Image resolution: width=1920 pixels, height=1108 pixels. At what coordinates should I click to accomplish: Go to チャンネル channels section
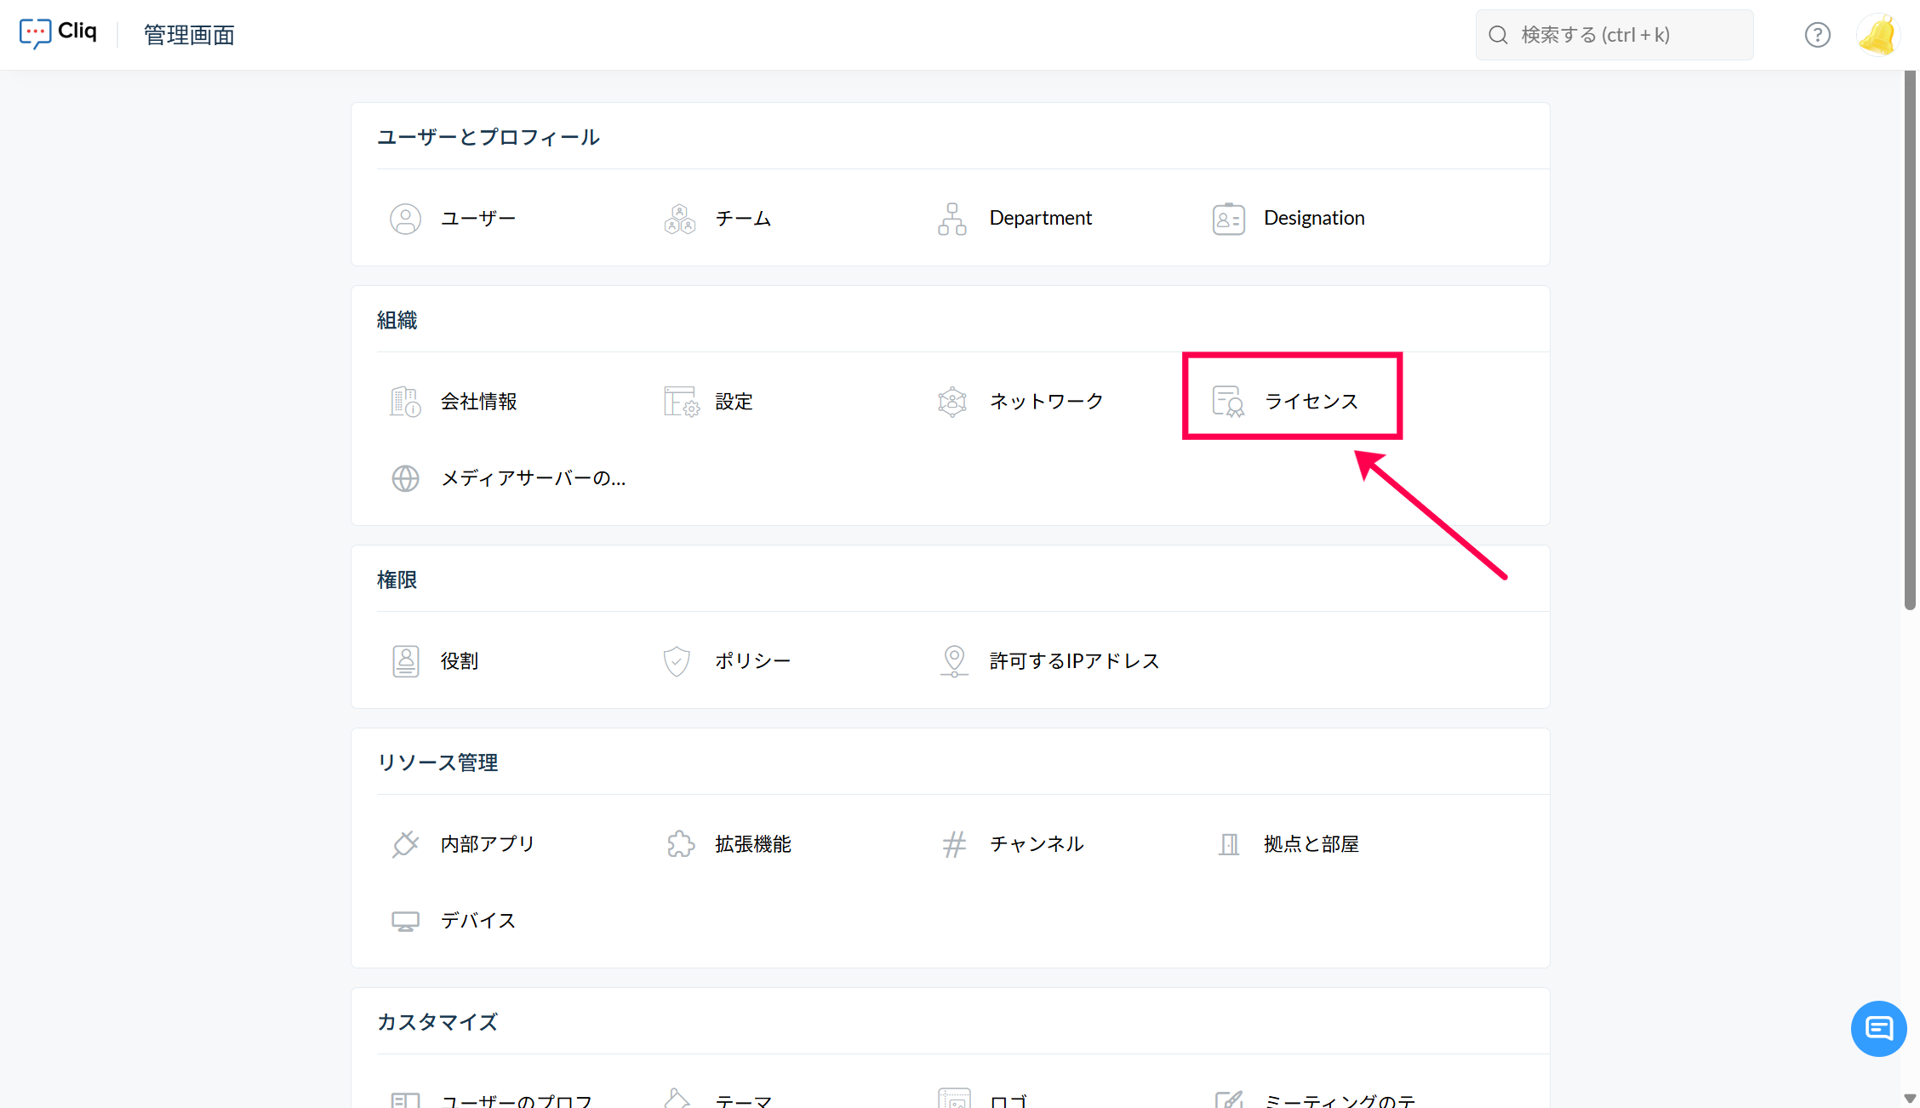coord(1036,844)
